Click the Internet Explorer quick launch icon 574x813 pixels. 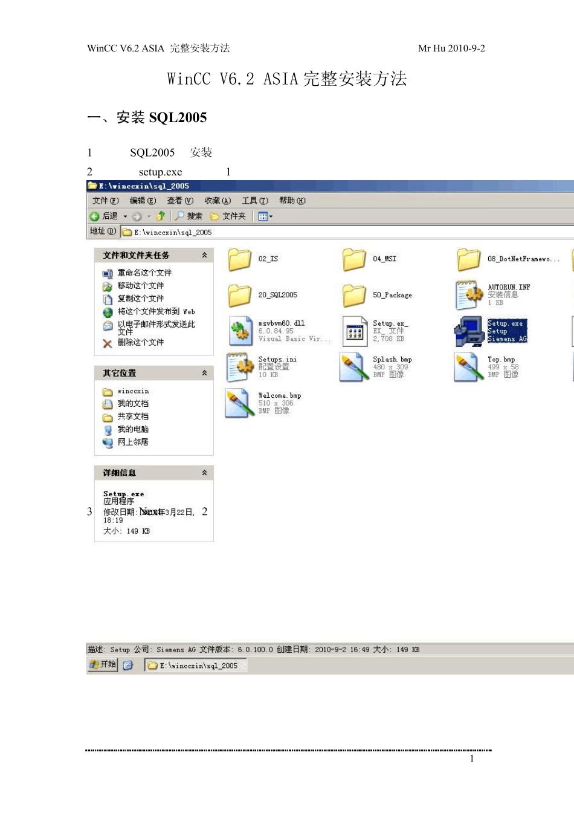[x=127, y=666]
